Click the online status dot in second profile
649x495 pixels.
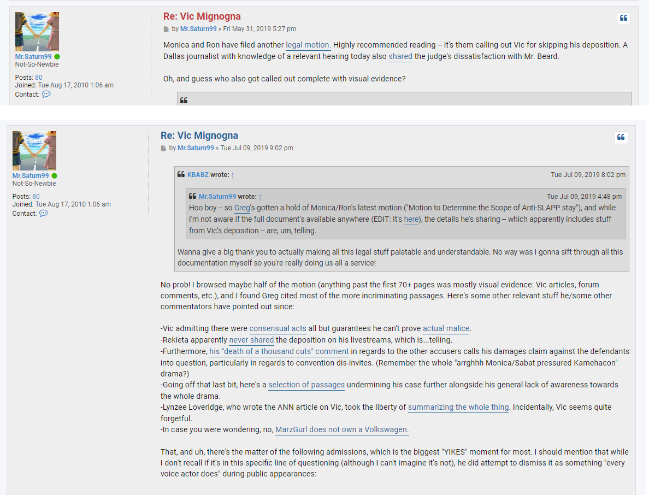click(x=54, y=176)
